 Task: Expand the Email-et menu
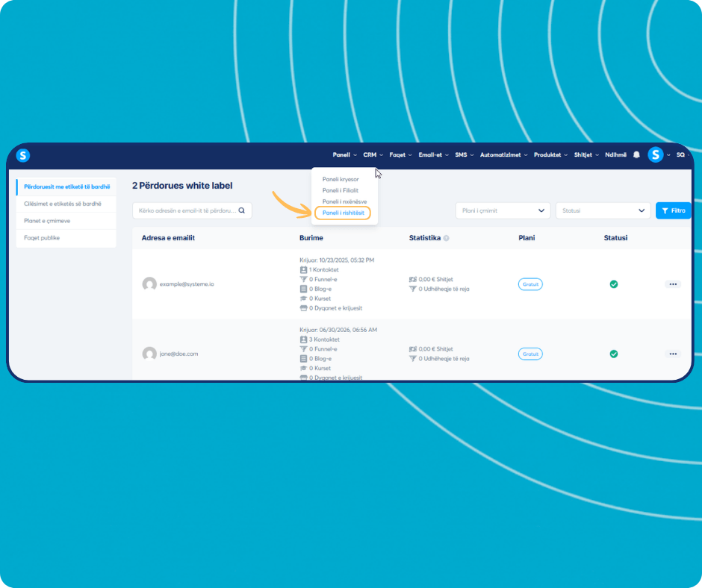point(433,154)
